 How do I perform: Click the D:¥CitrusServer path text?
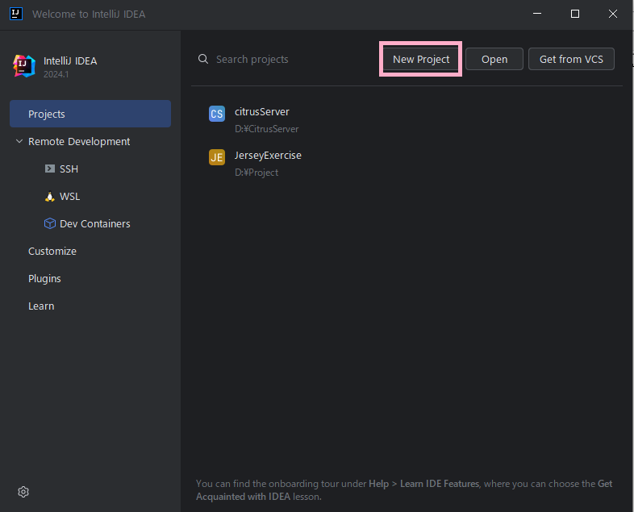(266, 129)
